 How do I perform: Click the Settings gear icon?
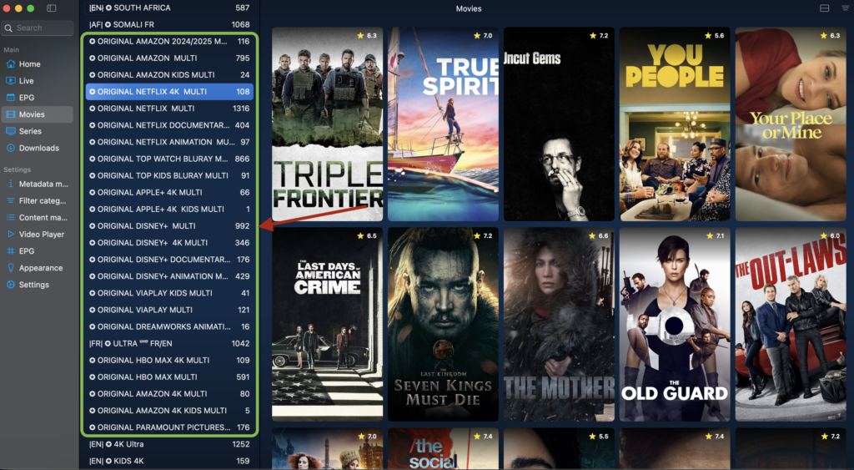coord(10,285)
